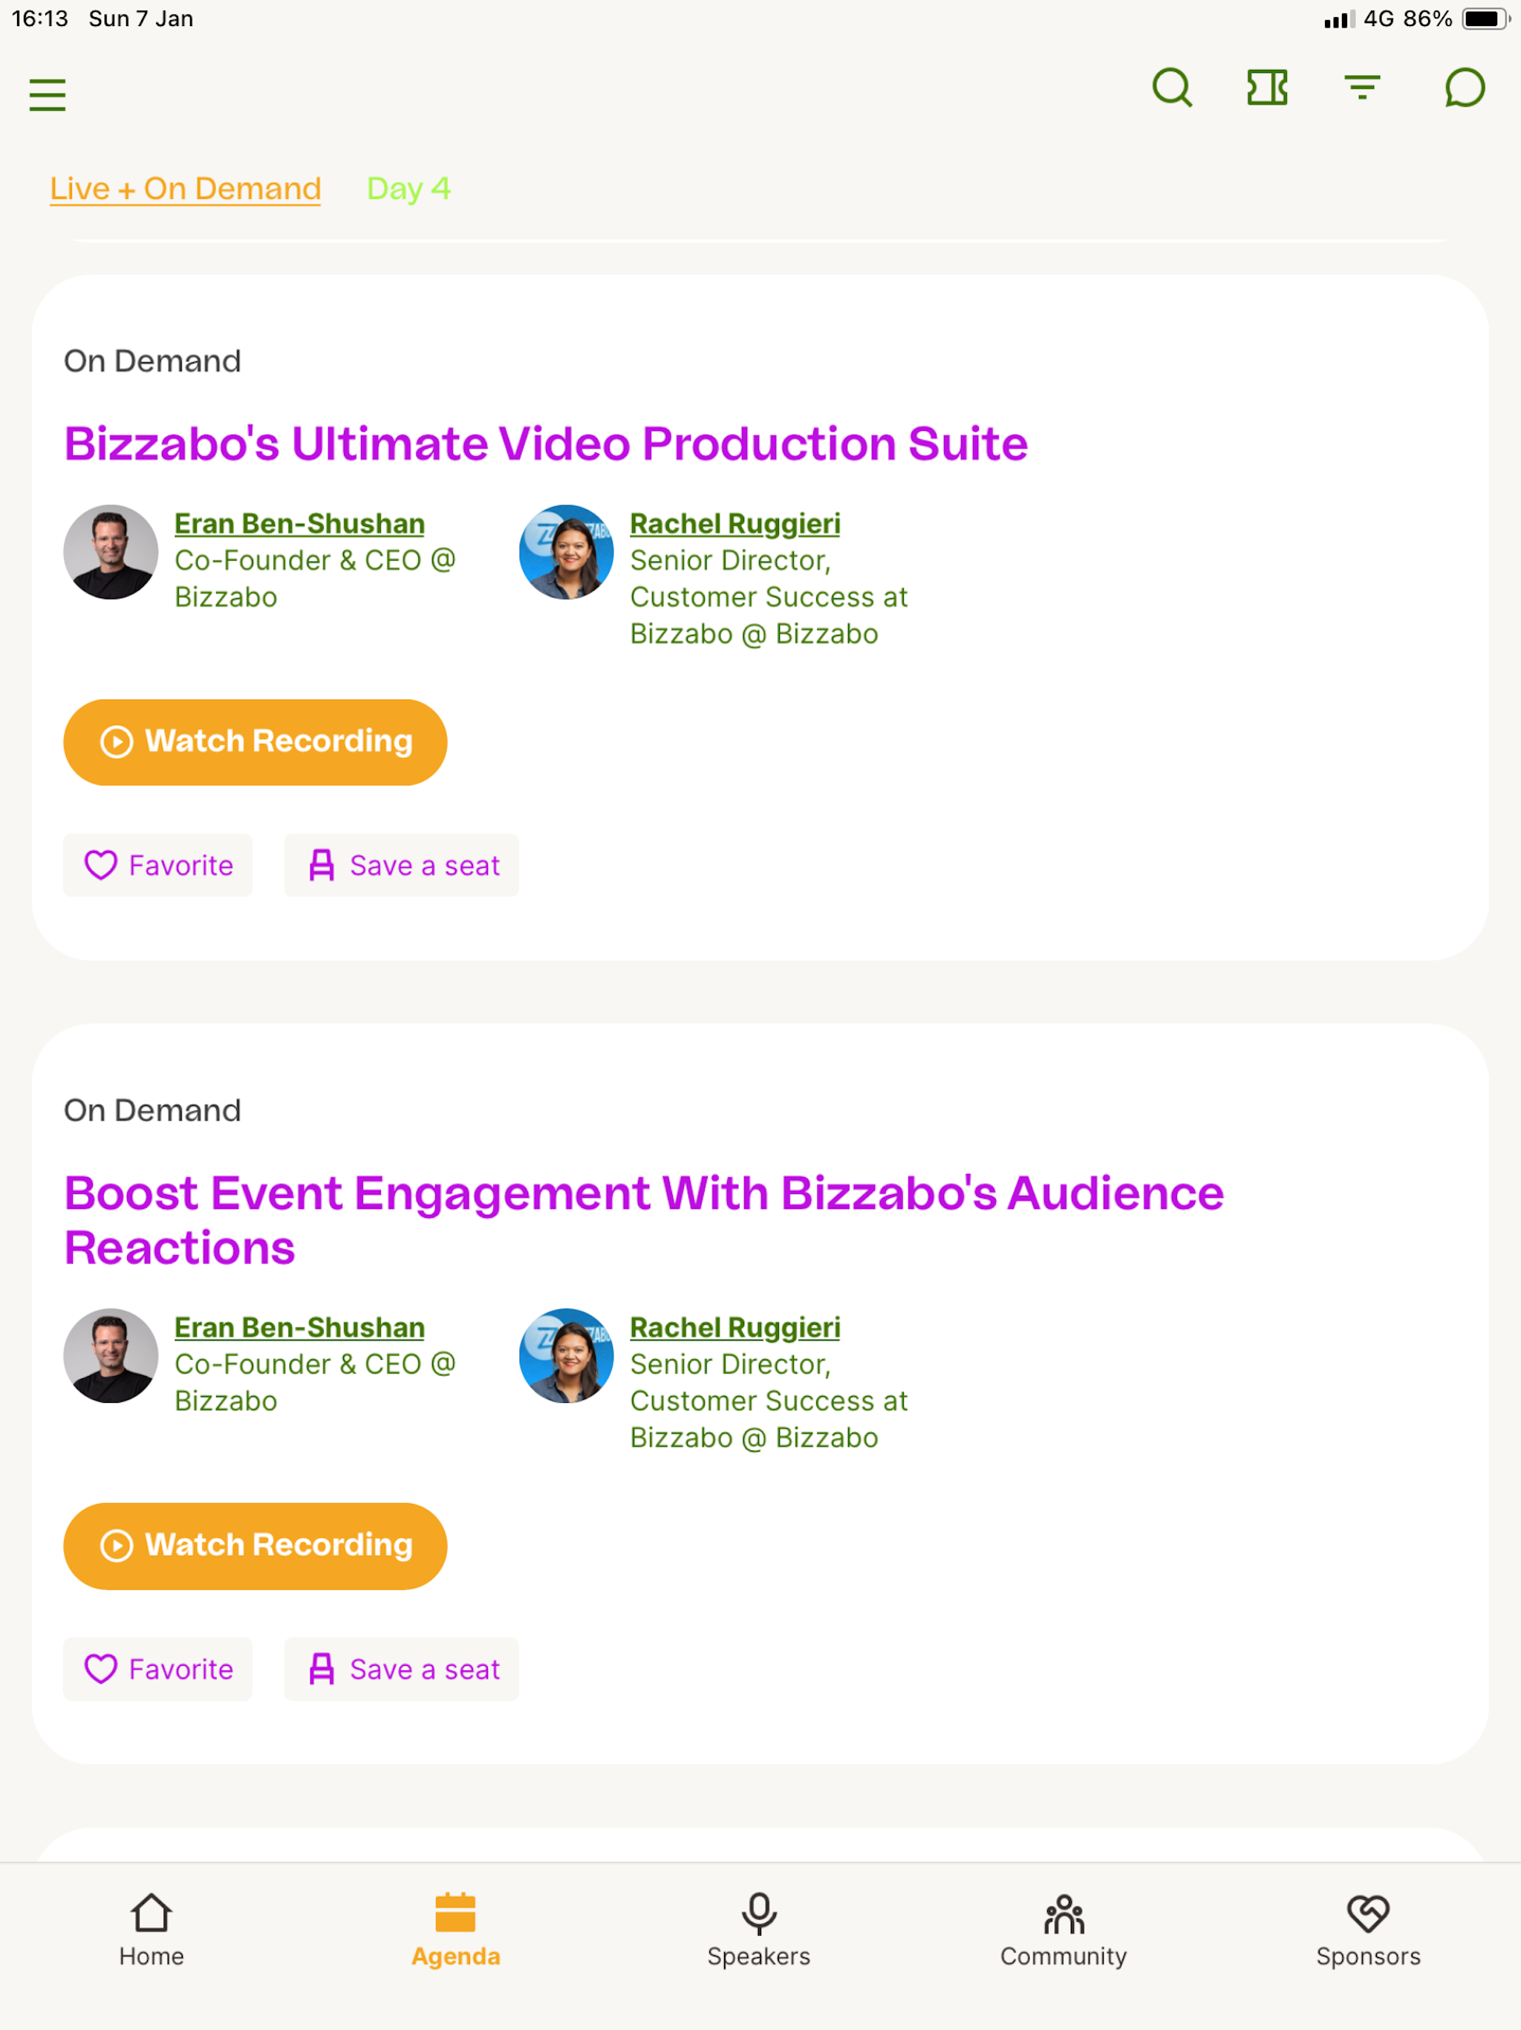Open the Sponsors tab
The height and width of the screenshot is (2030, 1521).
(1368, 1931)
